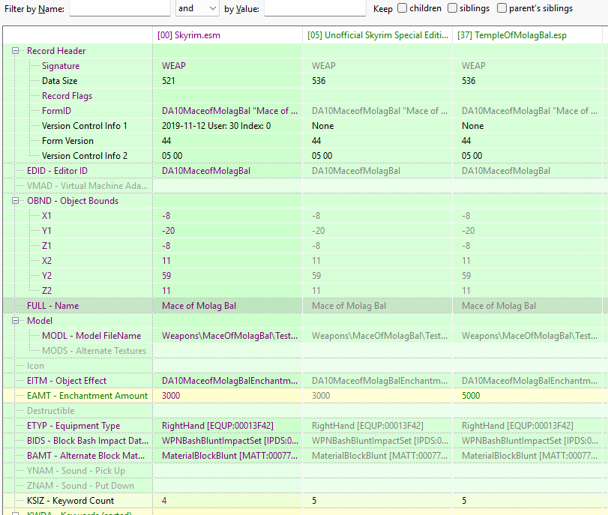
Task: Click Skyrim.esm EDID value DA10MaceofMolagBal
Action: pos(206,171)
